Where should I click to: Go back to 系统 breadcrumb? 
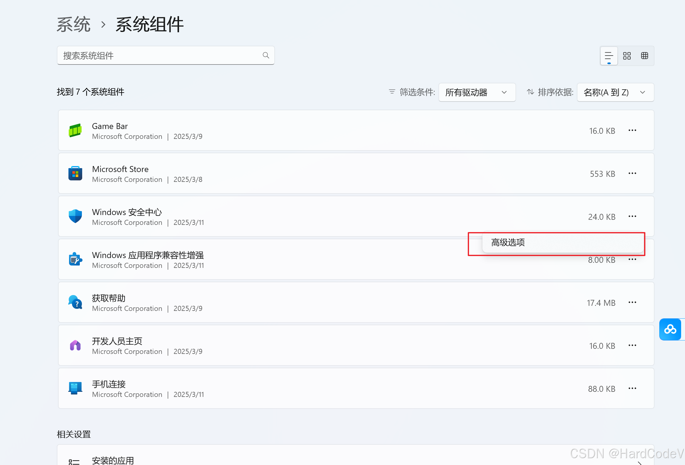tap(74, 24)
